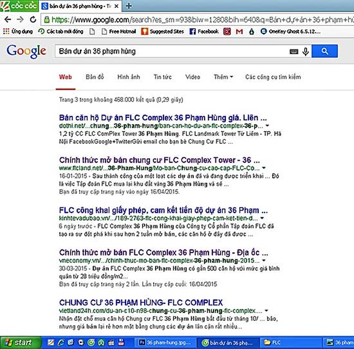Screen dimensions: 354x349
Task: Click the blank page bookmark before Free Hotmail
Action: [92, 31]
